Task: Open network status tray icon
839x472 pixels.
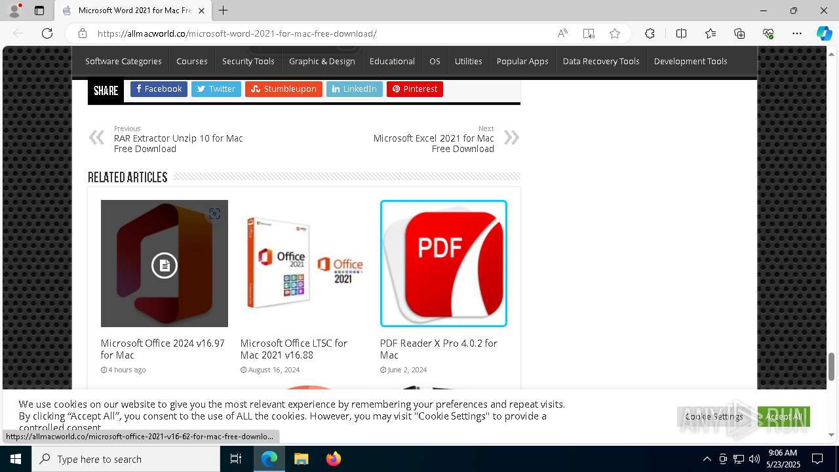Action: 739,459
